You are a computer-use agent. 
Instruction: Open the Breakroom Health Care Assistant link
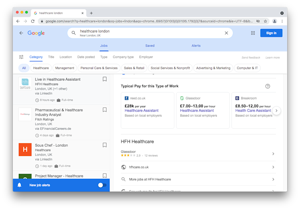click(253, 110)
